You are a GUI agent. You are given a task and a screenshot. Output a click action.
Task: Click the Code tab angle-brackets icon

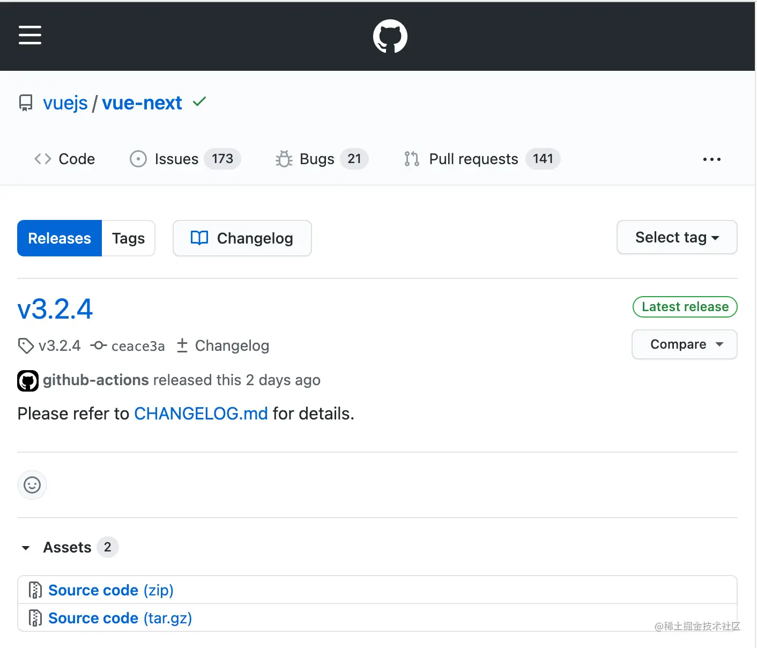pyautogui.click(x=43, y=159)
